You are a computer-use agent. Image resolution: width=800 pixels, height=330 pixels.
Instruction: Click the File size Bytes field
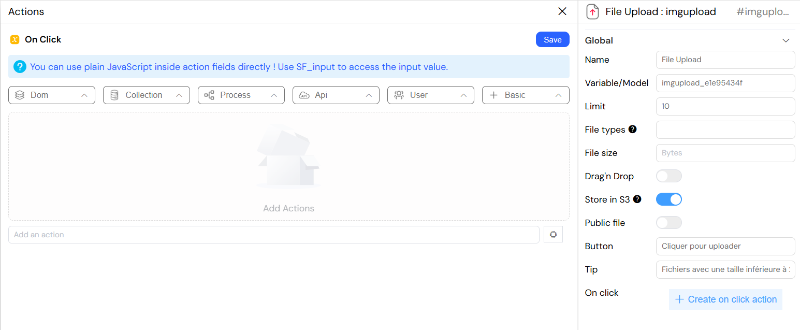(x=725, y=153)
